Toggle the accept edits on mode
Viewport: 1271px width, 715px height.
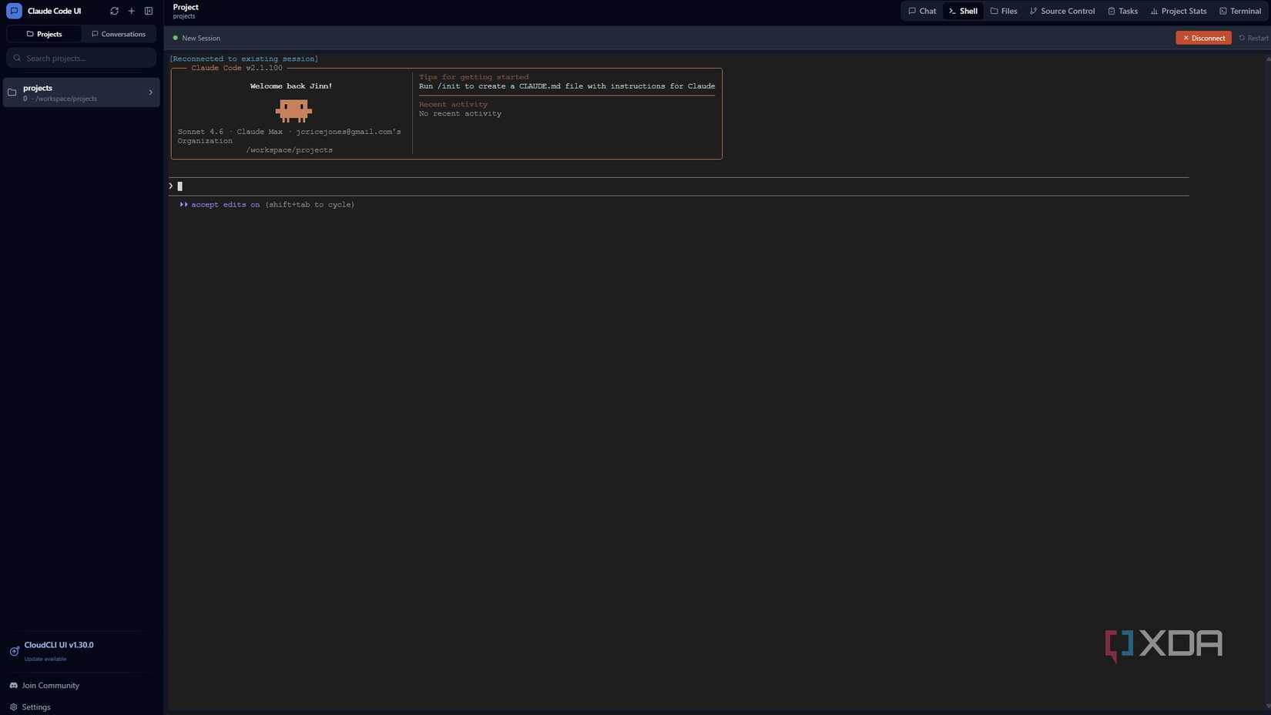click(x=225, y=204)
